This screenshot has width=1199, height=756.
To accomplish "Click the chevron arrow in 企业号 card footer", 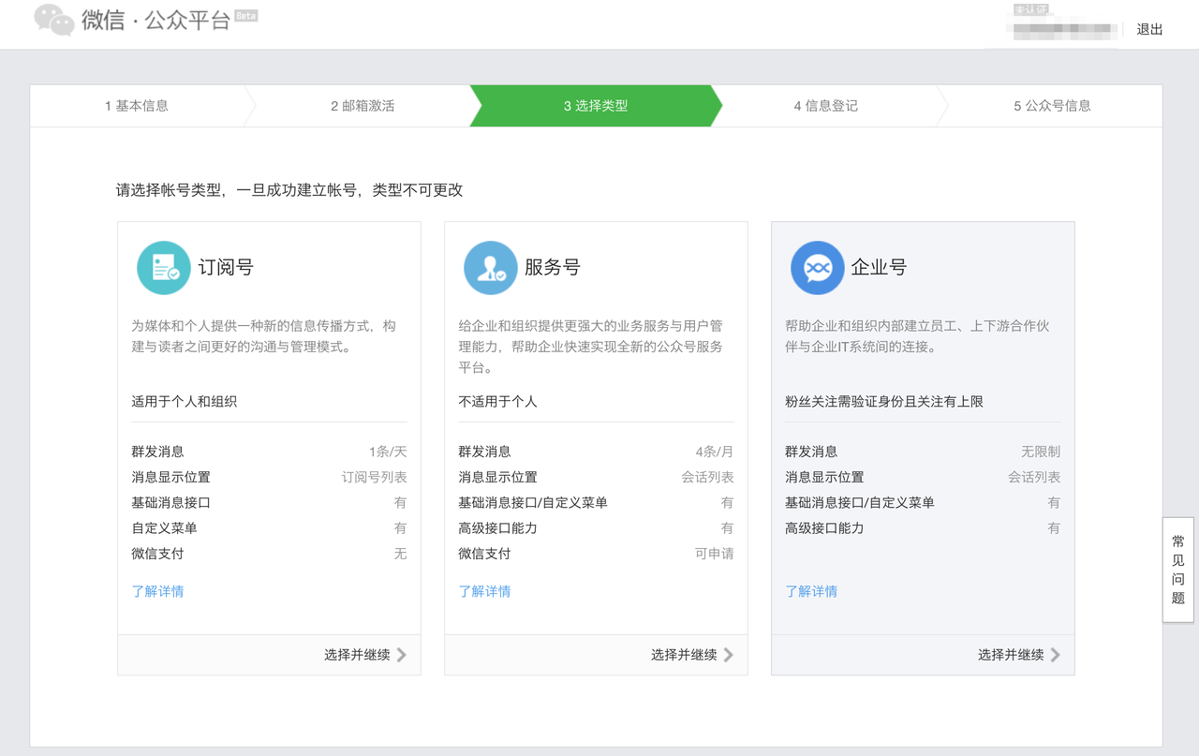I will (1056, 655).
